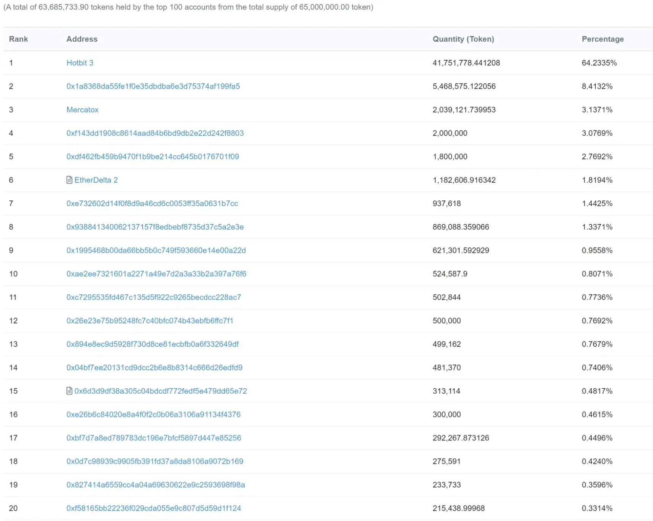Open the EtherDelta 2 contract link
The width and height of the screenshot is (653, 521).
(96, 180)
